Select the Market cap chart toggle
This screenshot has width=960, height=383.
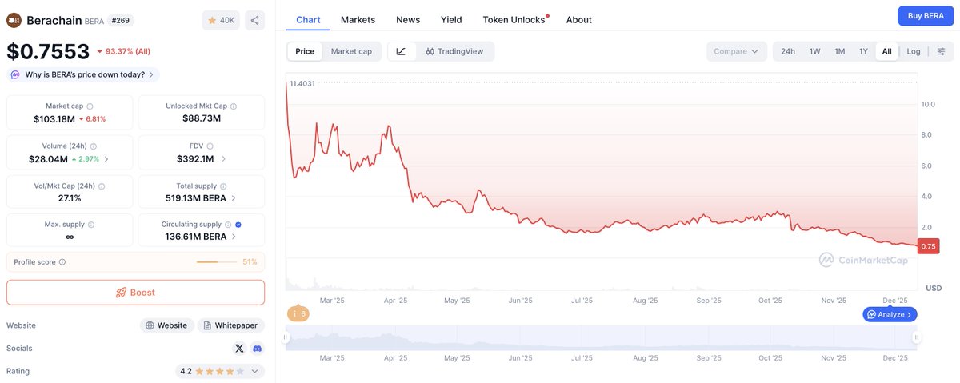click(x=351, y=51)
